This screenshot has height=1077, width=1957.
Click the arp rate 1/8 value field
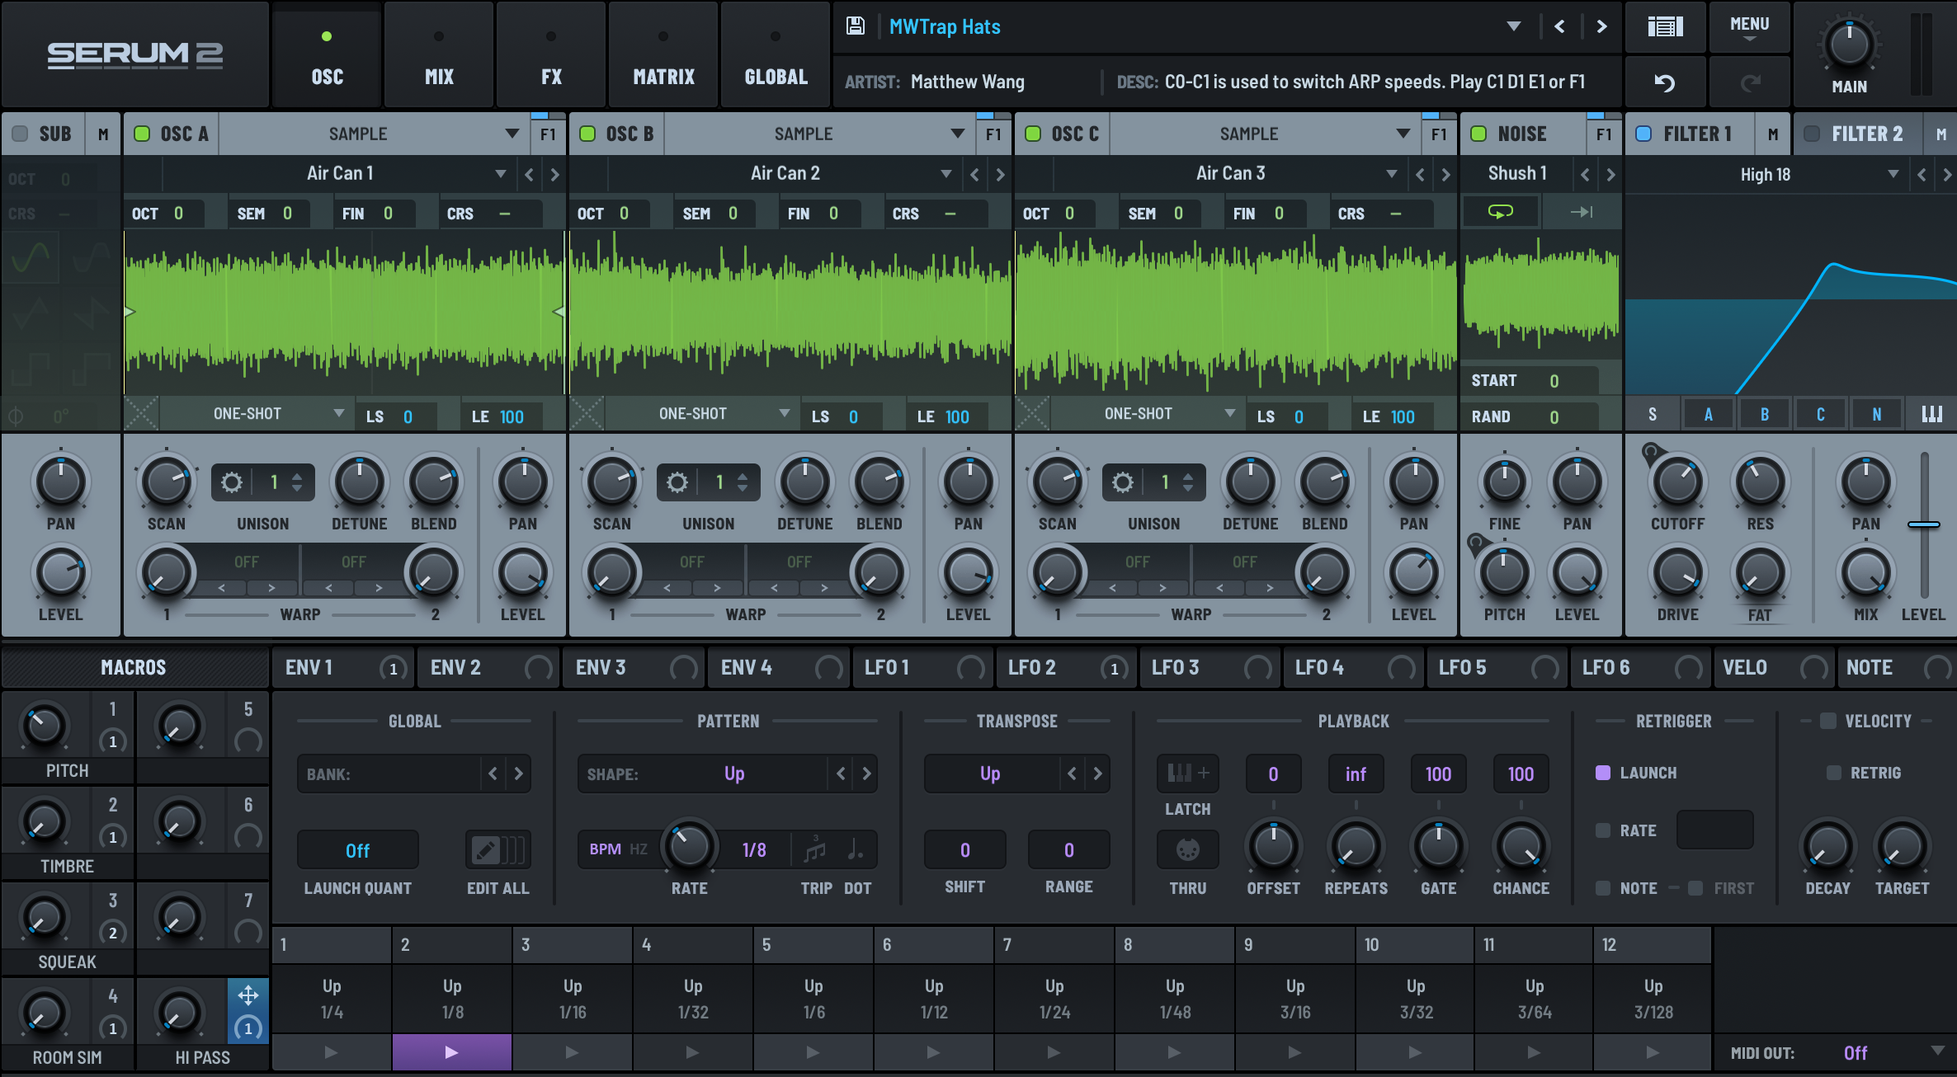point(754,850)
